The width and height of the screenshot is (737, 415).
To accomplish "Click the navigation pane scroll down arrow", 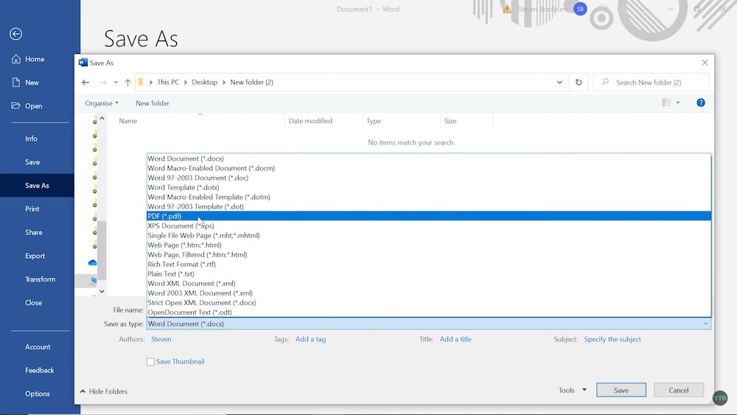I will 102,291.
